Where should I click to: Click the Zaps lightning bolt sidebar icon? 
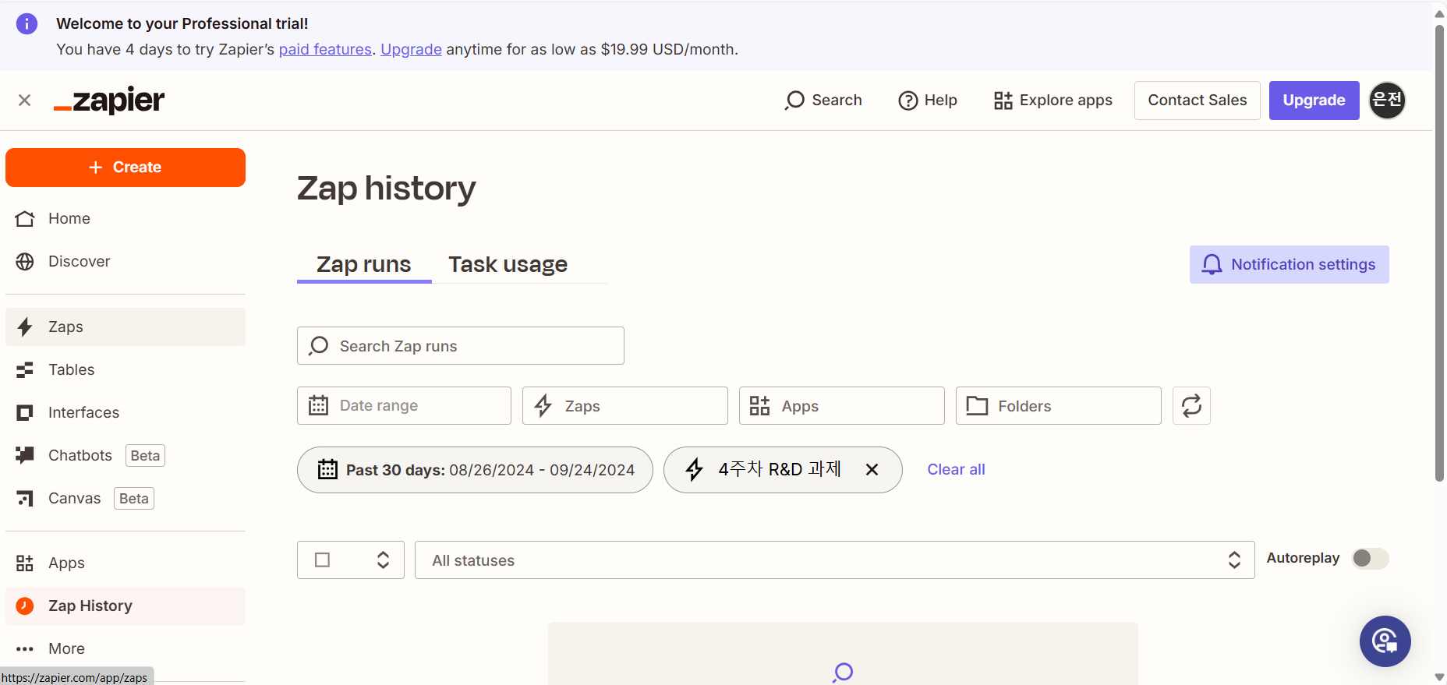25,327
